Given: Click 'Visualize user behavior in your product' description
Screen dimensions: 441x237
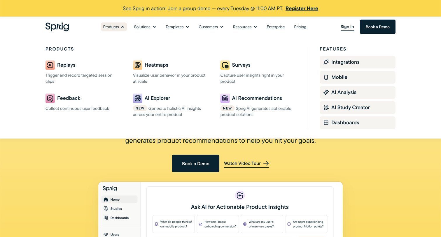Looking at the screenshot, I should pyautogui.click(x=169, y=78).
